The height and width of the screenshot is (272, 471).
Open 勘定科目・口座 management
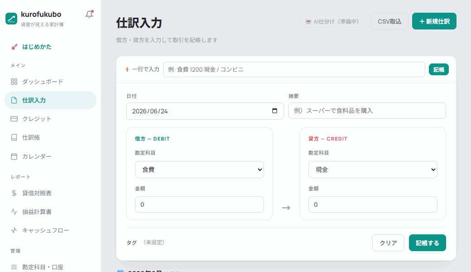click(x=50, y=267)
